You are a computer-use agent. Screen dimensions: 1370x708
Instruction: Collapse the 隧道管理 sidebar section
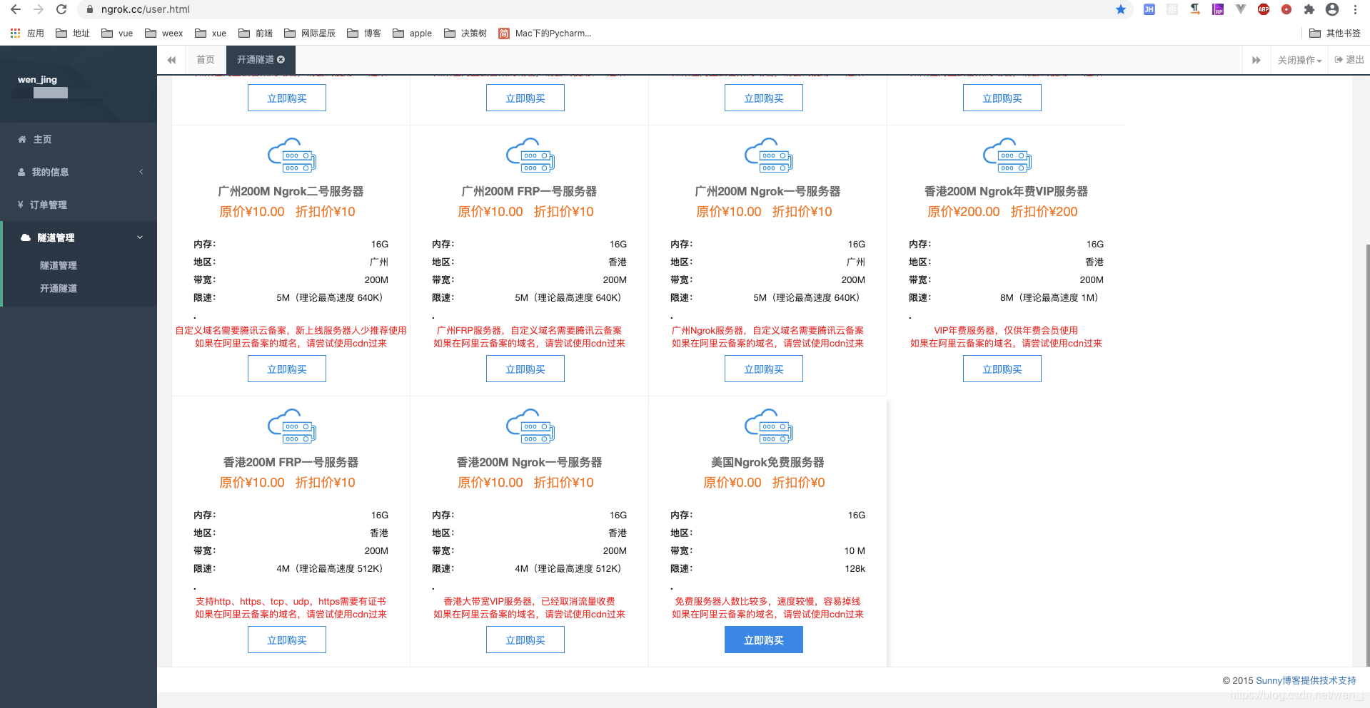pyautogui.click(x=79, y=237)
